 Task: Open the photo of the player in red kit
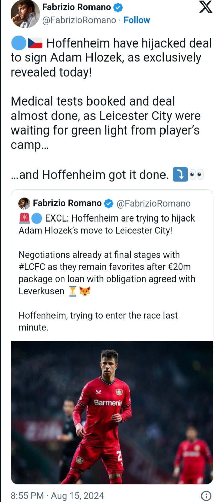[x=112, y=412]
